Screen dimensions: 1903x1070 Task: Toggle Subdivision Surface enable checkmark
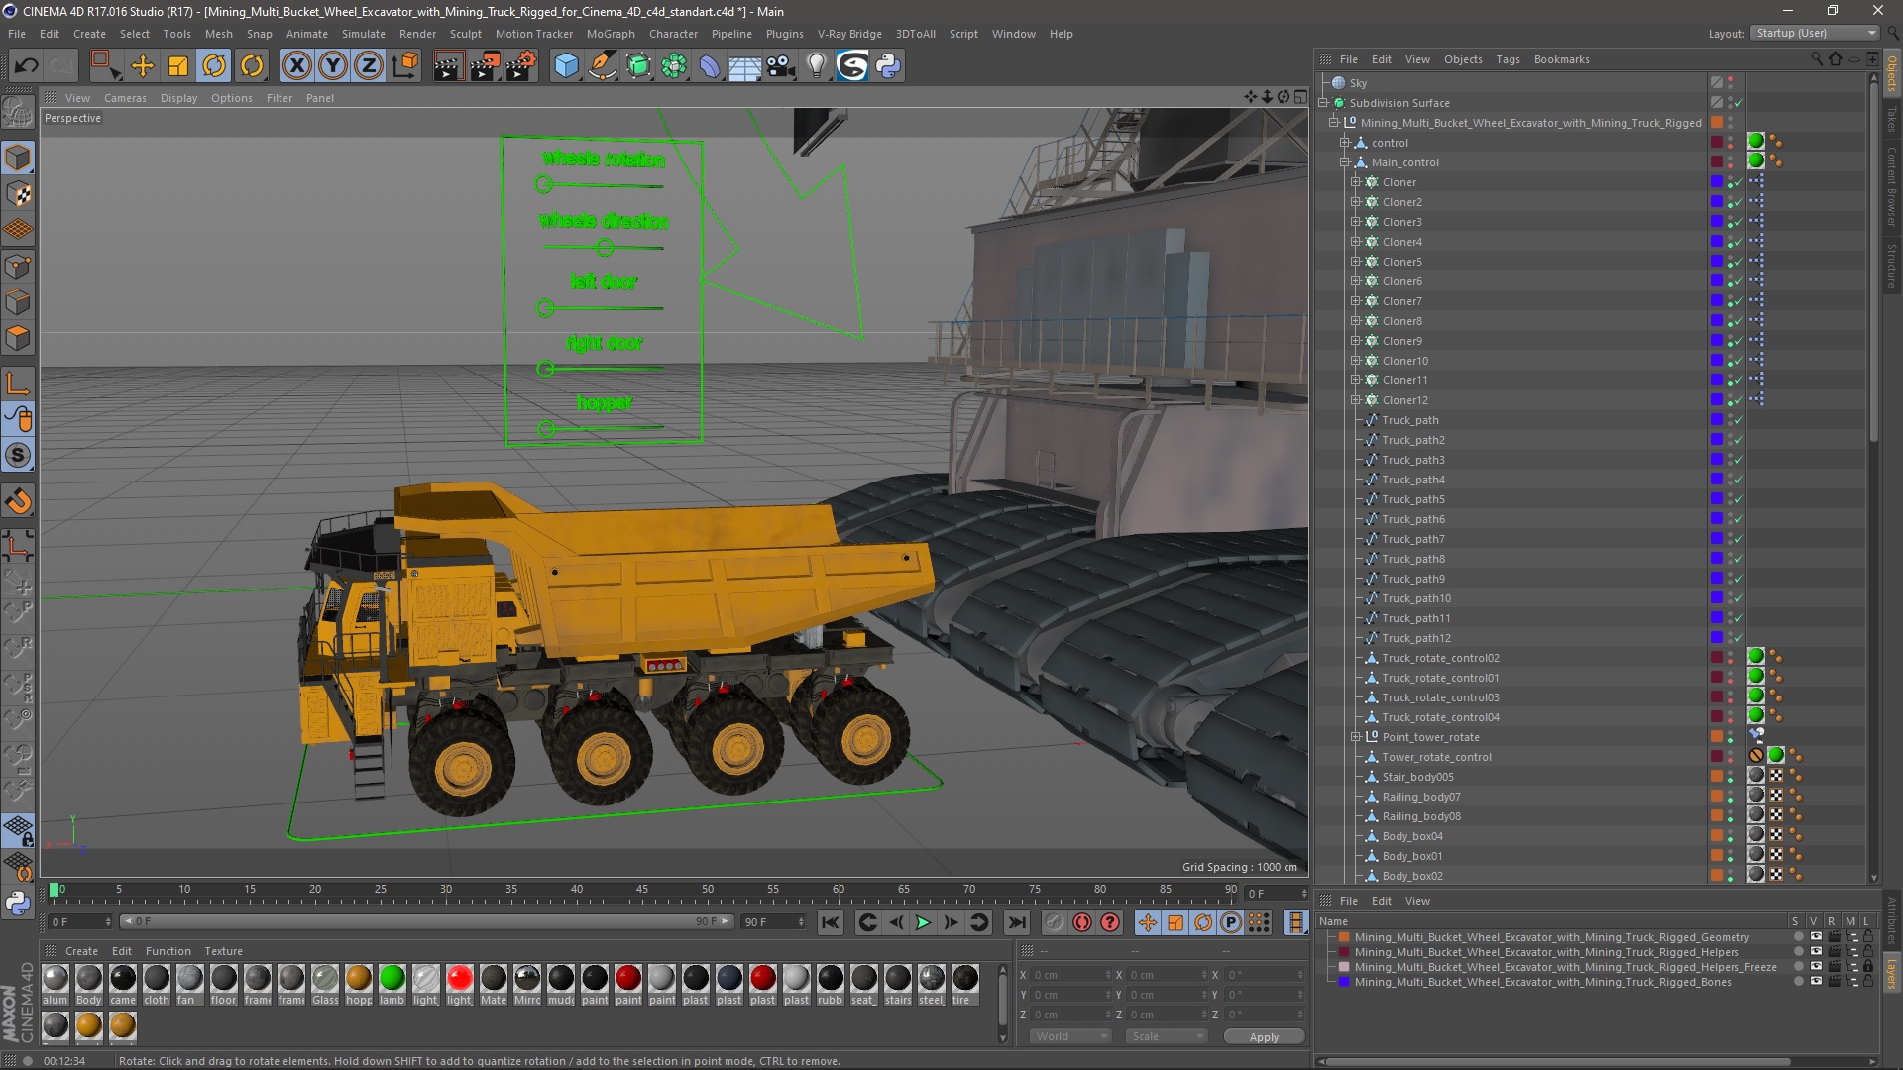tap(1739, 103)
